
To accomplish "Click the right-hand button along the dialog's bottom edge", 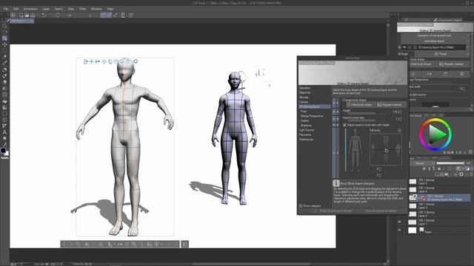I will [x=381, y=211].
